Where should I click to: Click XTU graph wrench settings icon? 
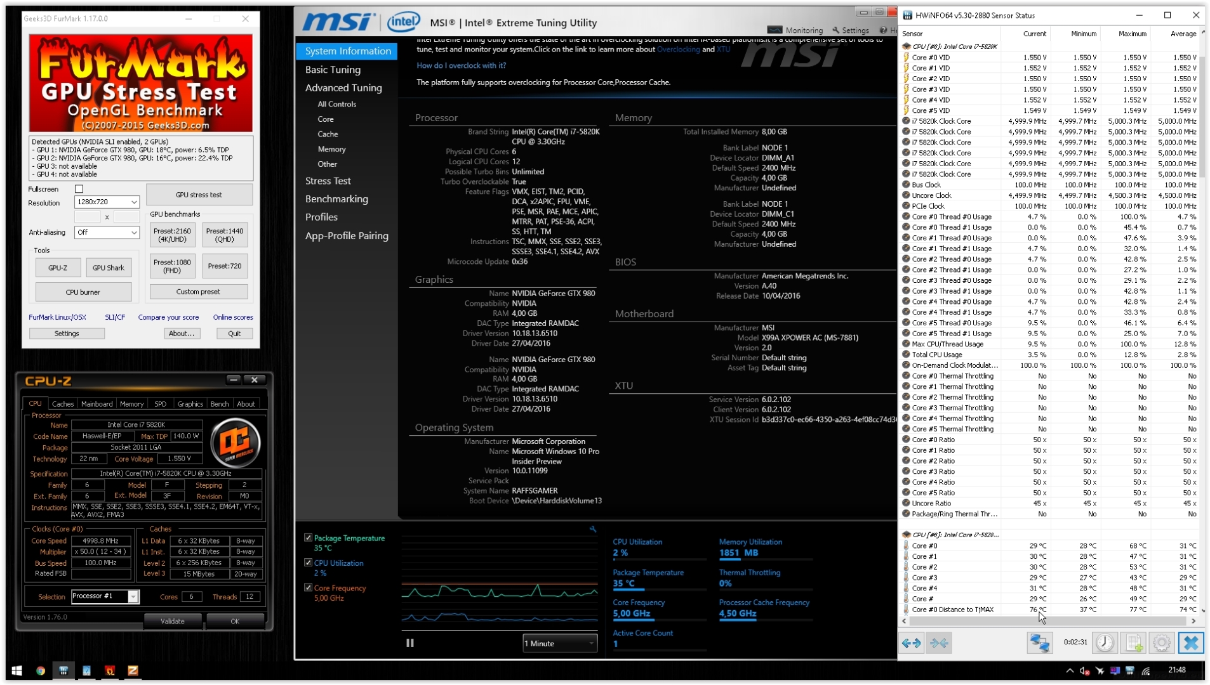(593, 529)
